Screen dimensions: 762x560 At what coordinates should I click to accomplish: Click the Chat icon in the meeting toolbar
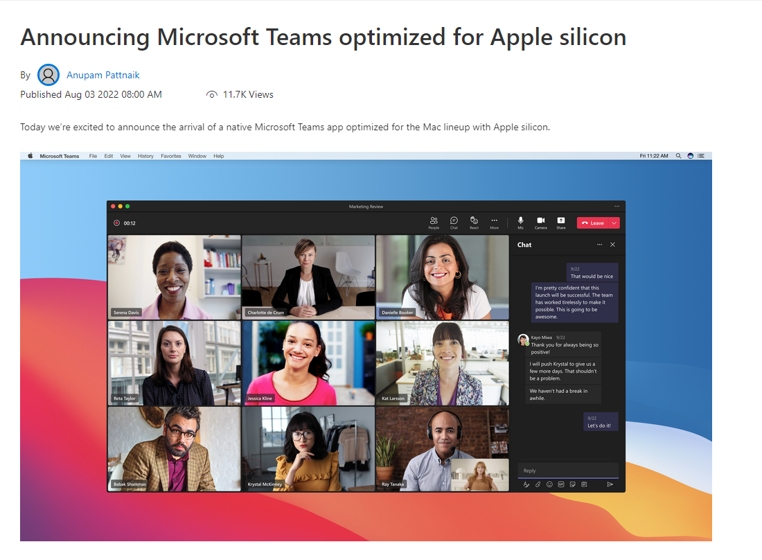[454, 222]
